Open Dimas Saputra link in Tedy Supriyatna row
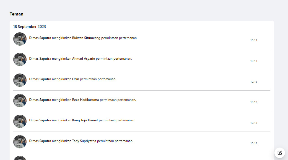 (40, 141)
